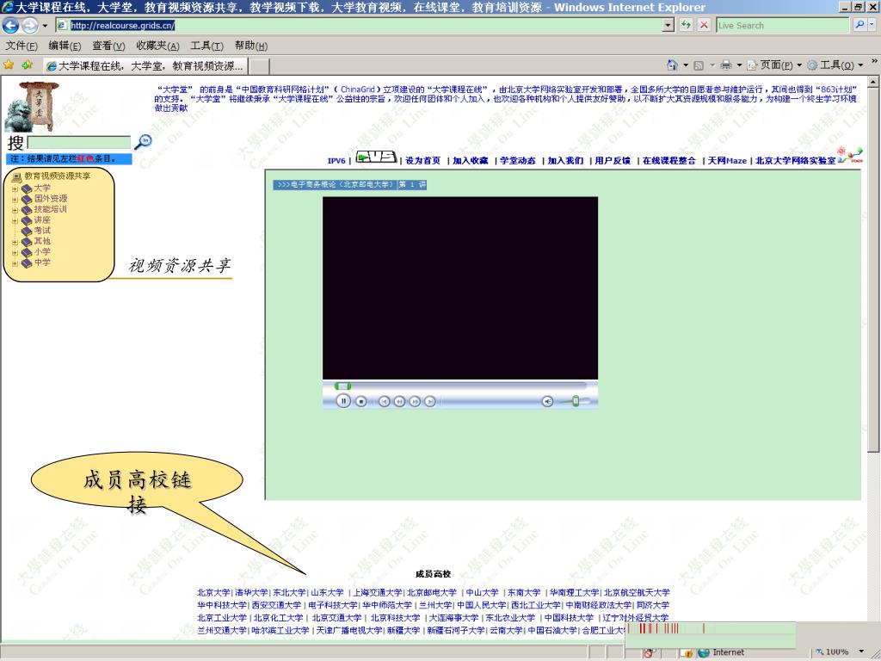Open the 文件(F) menu
Screen dimensions: 881x661
pyautogui.click(x=22, y=46)
